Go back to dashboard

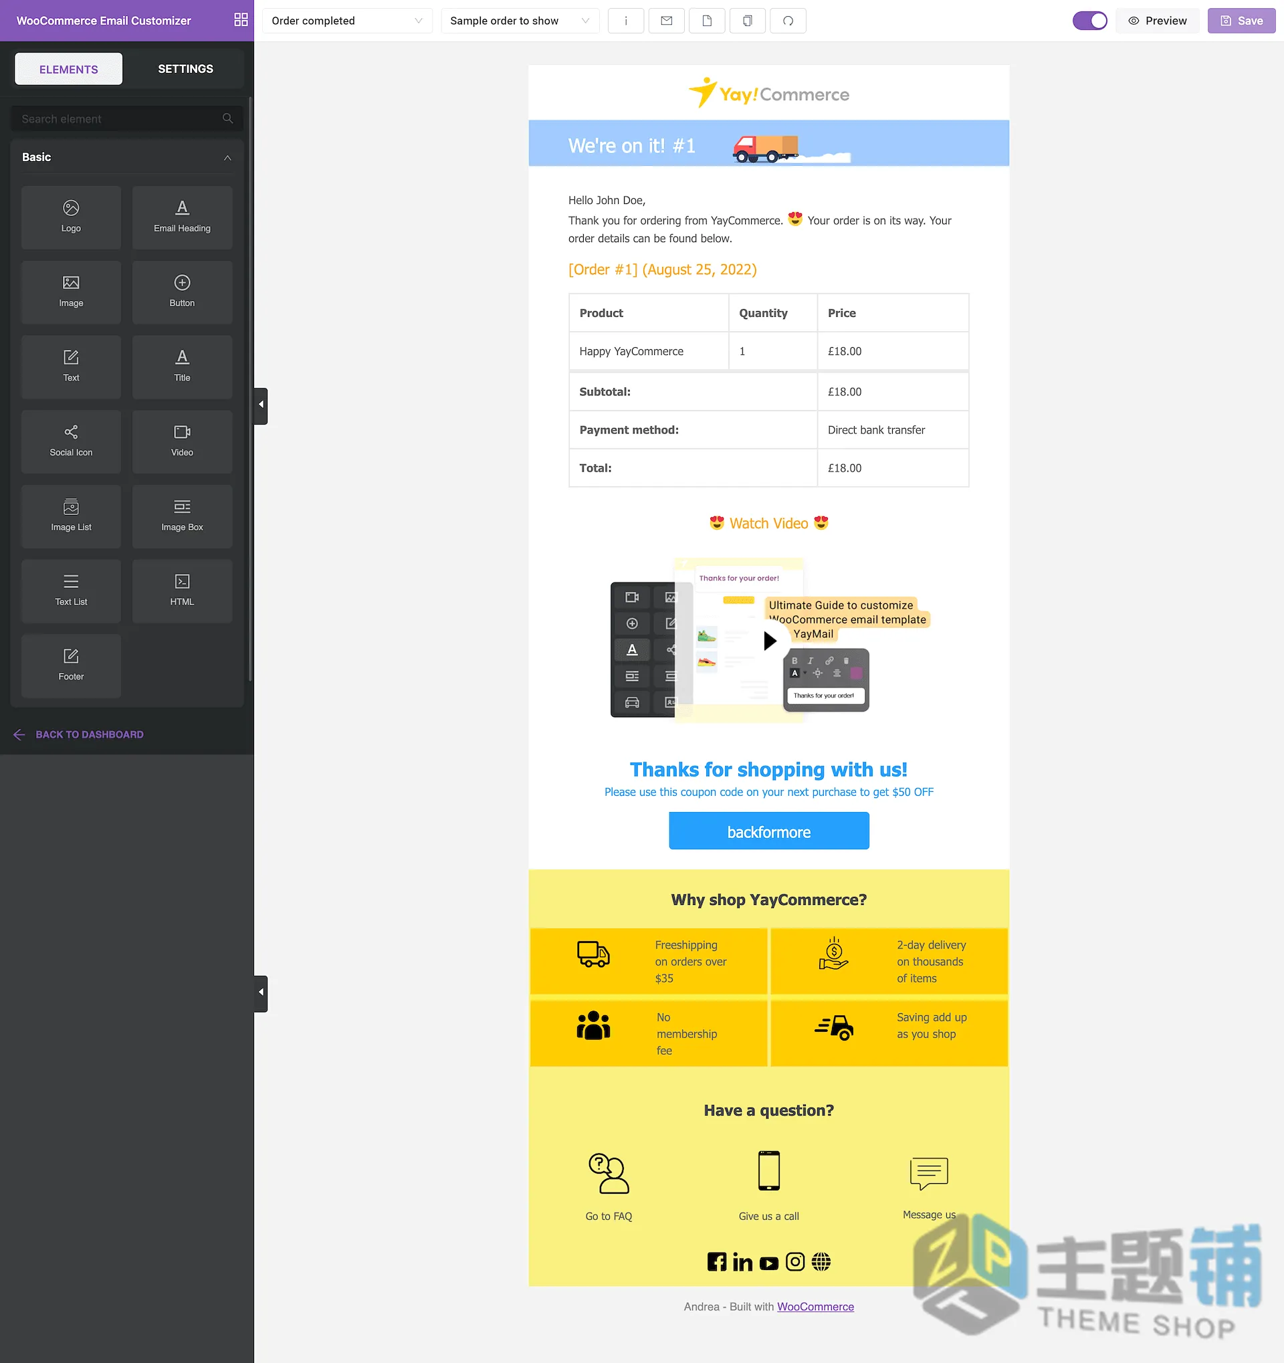78,734
